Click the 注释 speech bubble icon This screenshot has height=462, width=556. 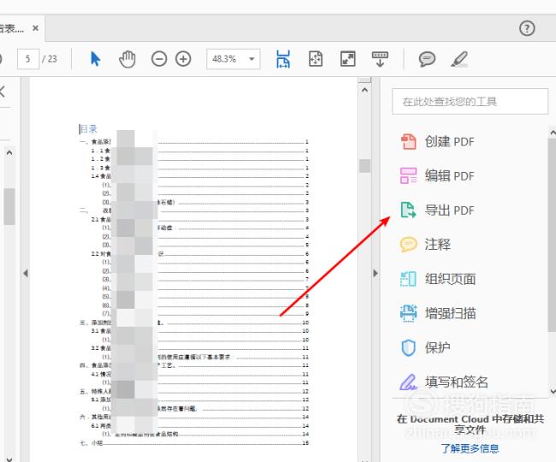click(409, 245)
